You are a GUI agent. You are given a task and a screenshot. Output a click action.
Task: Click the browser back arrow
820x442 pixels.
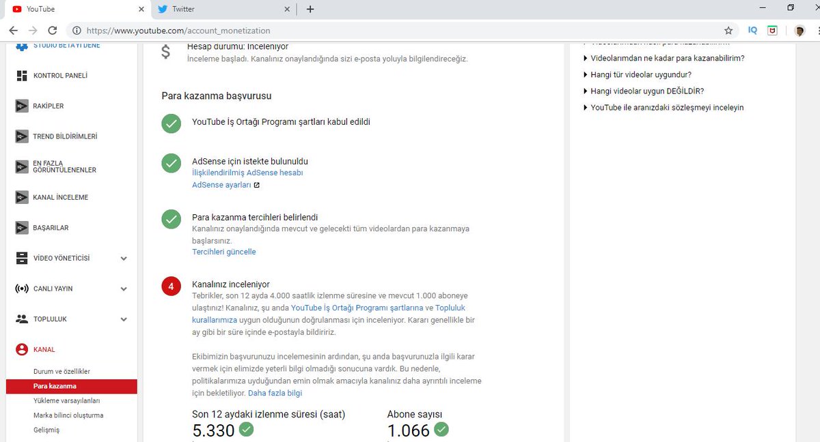[13, 31]
